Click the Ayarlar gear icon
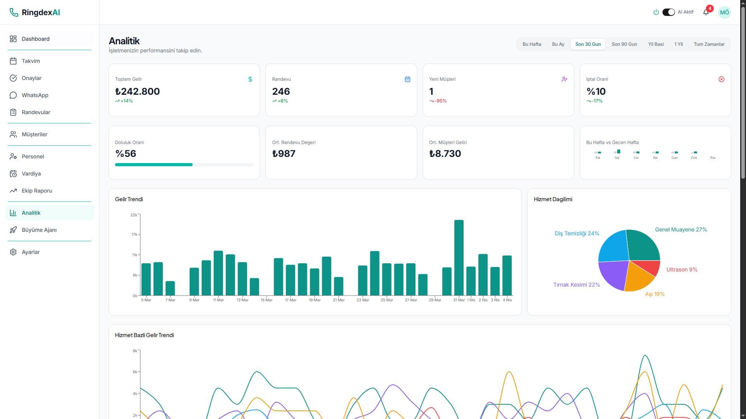The image size is (746, 419). (13, 252)
